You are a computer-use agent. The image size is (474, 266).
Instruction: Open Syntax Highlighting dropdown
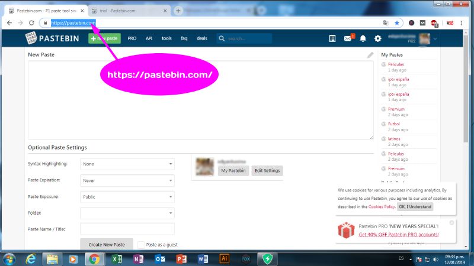click(127, 164)
